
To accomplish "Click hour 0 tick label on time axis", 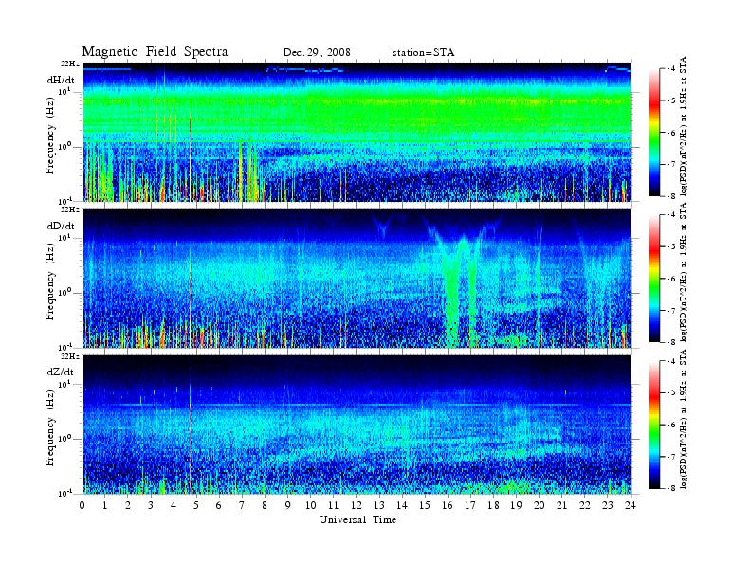I will [x=82, y=506].
